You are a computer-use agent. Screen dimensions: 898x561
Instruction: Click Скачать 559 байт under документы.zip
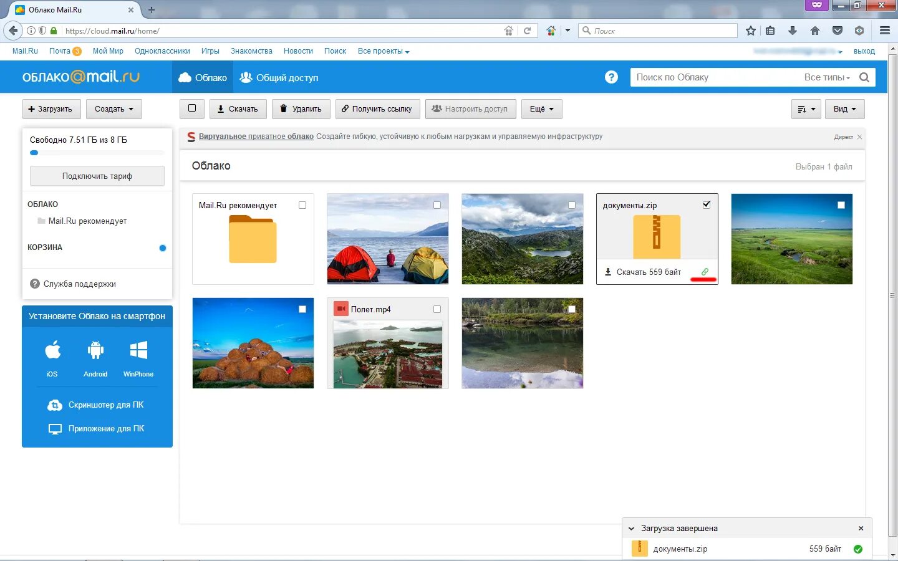pos(643,272)
